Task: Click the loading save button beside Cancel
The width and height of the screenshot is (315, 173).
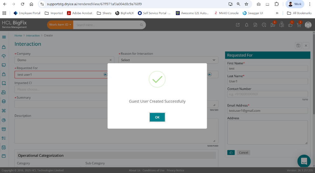Action: [231, 152]
